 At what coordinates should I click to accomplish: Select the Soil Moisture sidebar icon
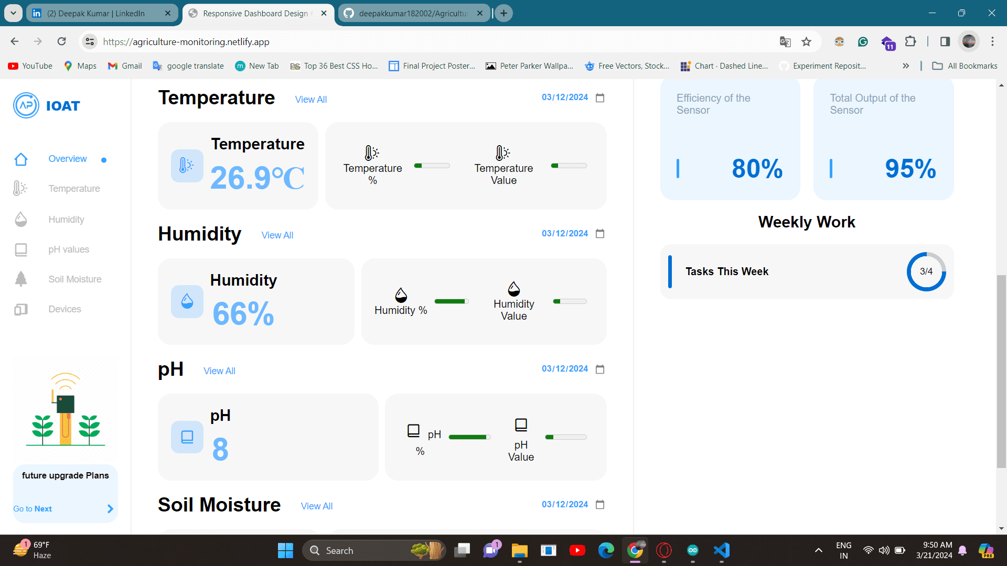(x=21, y=279)
